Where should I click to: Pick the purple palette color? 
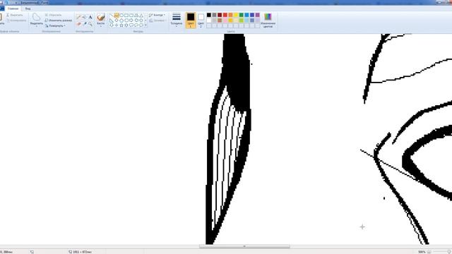click(257, 15)
